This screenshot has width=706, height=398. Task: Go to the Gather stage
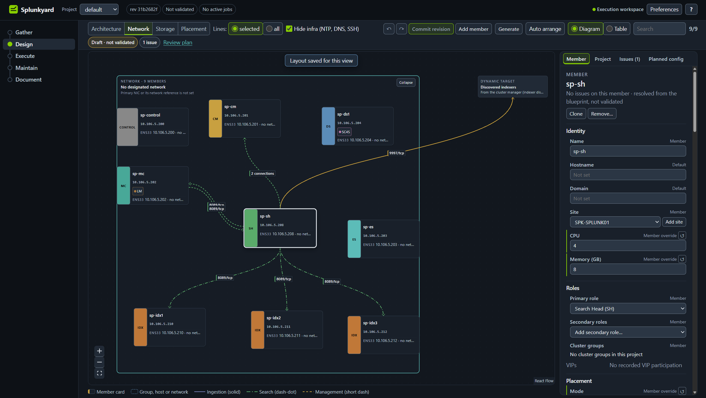pos(24,33)
